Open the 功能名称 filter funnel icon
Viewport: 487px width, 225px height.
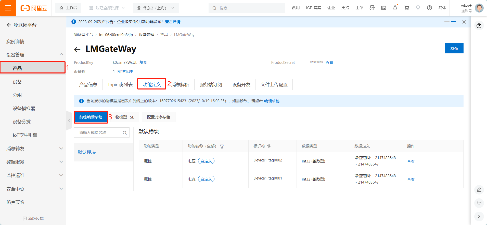pos(222,146)
